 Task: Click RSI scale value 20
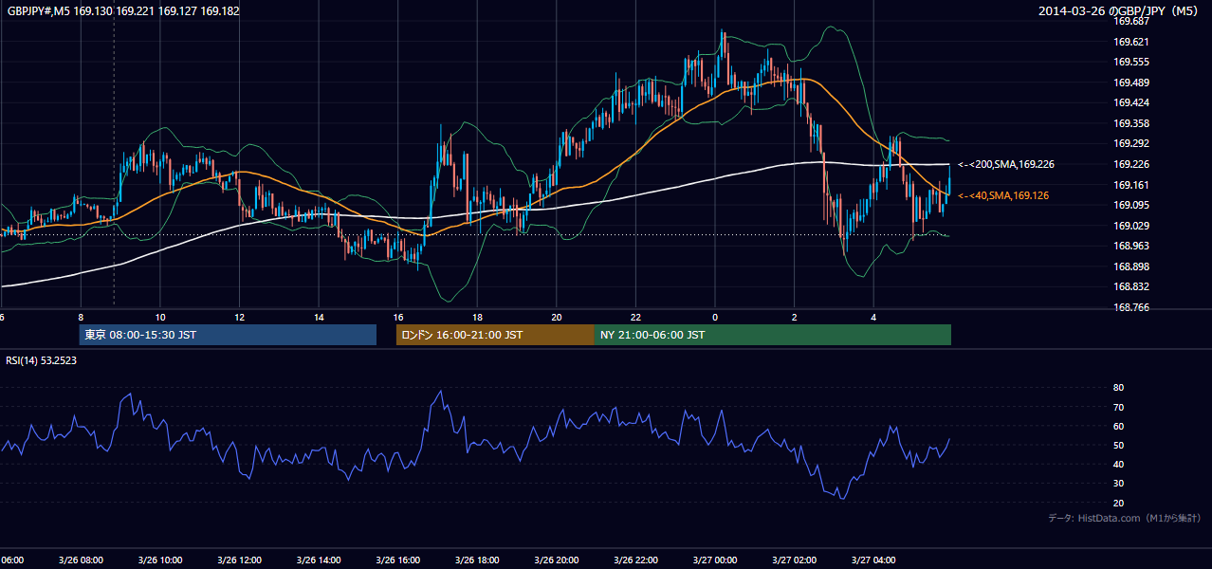coord(1118,503)
